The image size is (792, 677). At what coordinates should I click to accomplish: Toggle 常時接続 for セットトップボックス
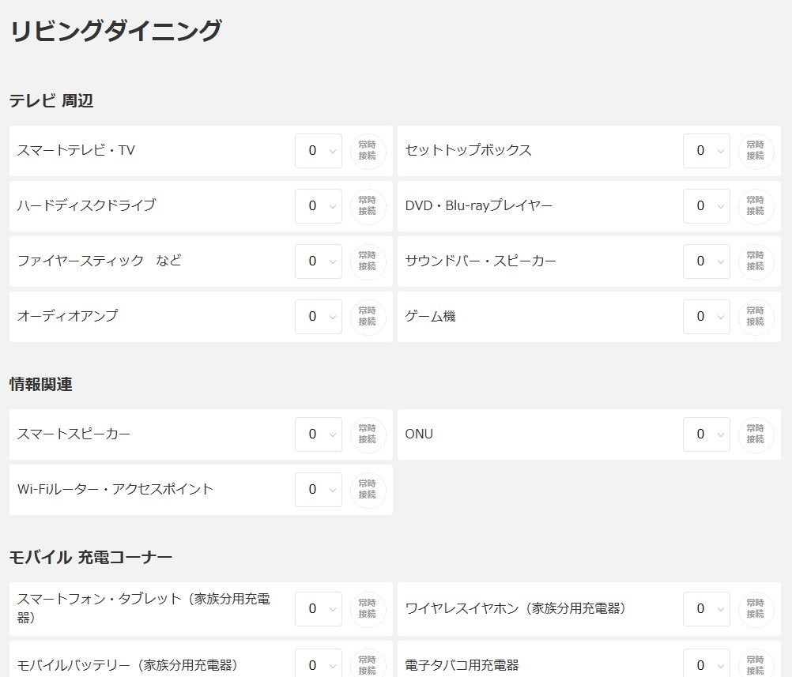[x=756, y=151]
